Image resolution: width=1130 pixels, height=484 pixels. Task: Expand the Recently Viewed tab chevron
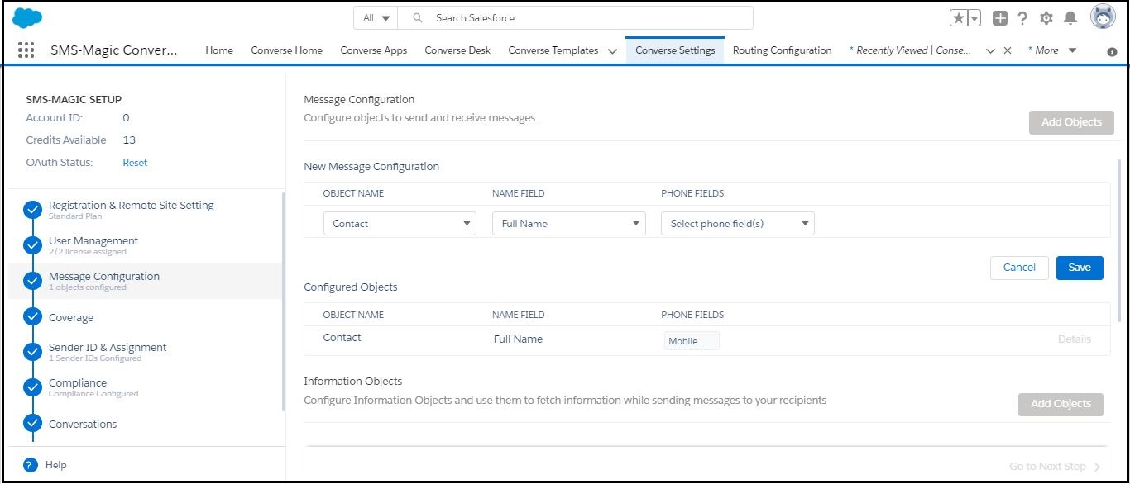click(990, 50)
